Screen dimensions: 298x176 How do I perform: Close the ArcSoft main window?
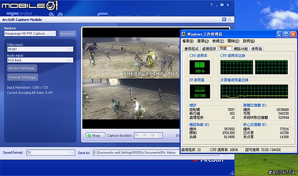point(228,5)
